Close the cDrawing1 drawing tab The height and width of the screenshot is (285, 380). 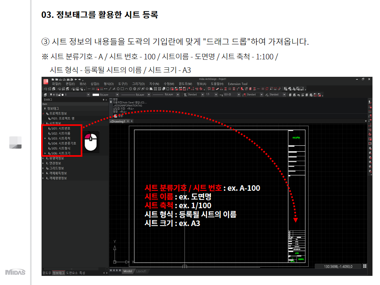(128, 121)
